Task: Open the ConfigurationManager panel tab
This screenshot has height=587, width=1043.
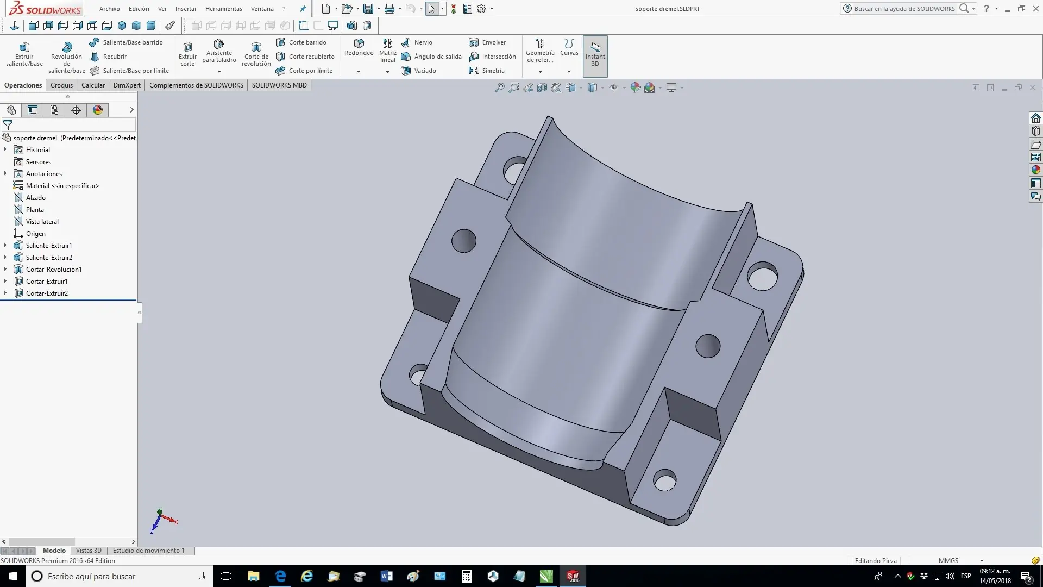Action: coord(54,110)
